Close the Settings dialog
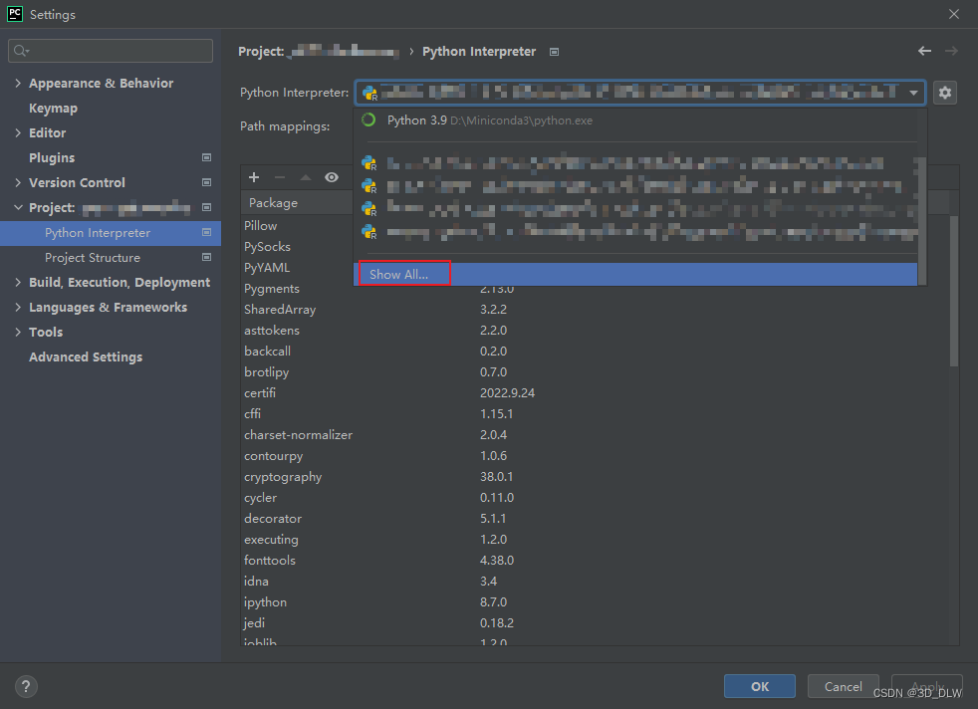 coord(954,14)
